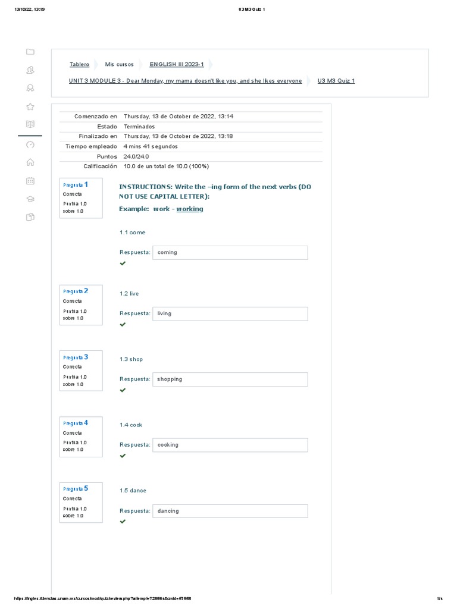457x609 pixels.
Task: Click the badges ribbon icon
Action: click(30, 88)
